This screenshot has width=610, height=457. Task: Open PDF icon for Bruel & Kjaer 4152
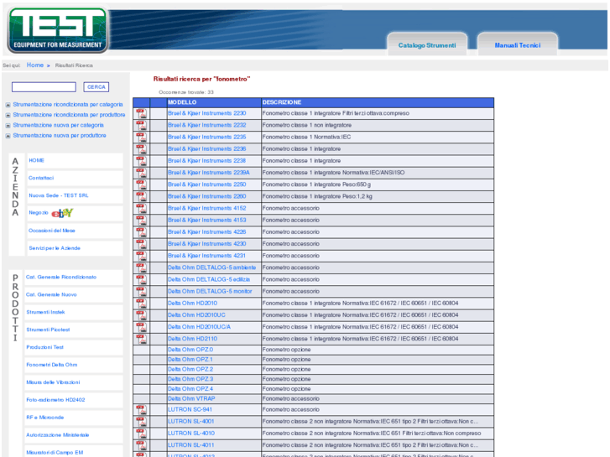(141, 209)
